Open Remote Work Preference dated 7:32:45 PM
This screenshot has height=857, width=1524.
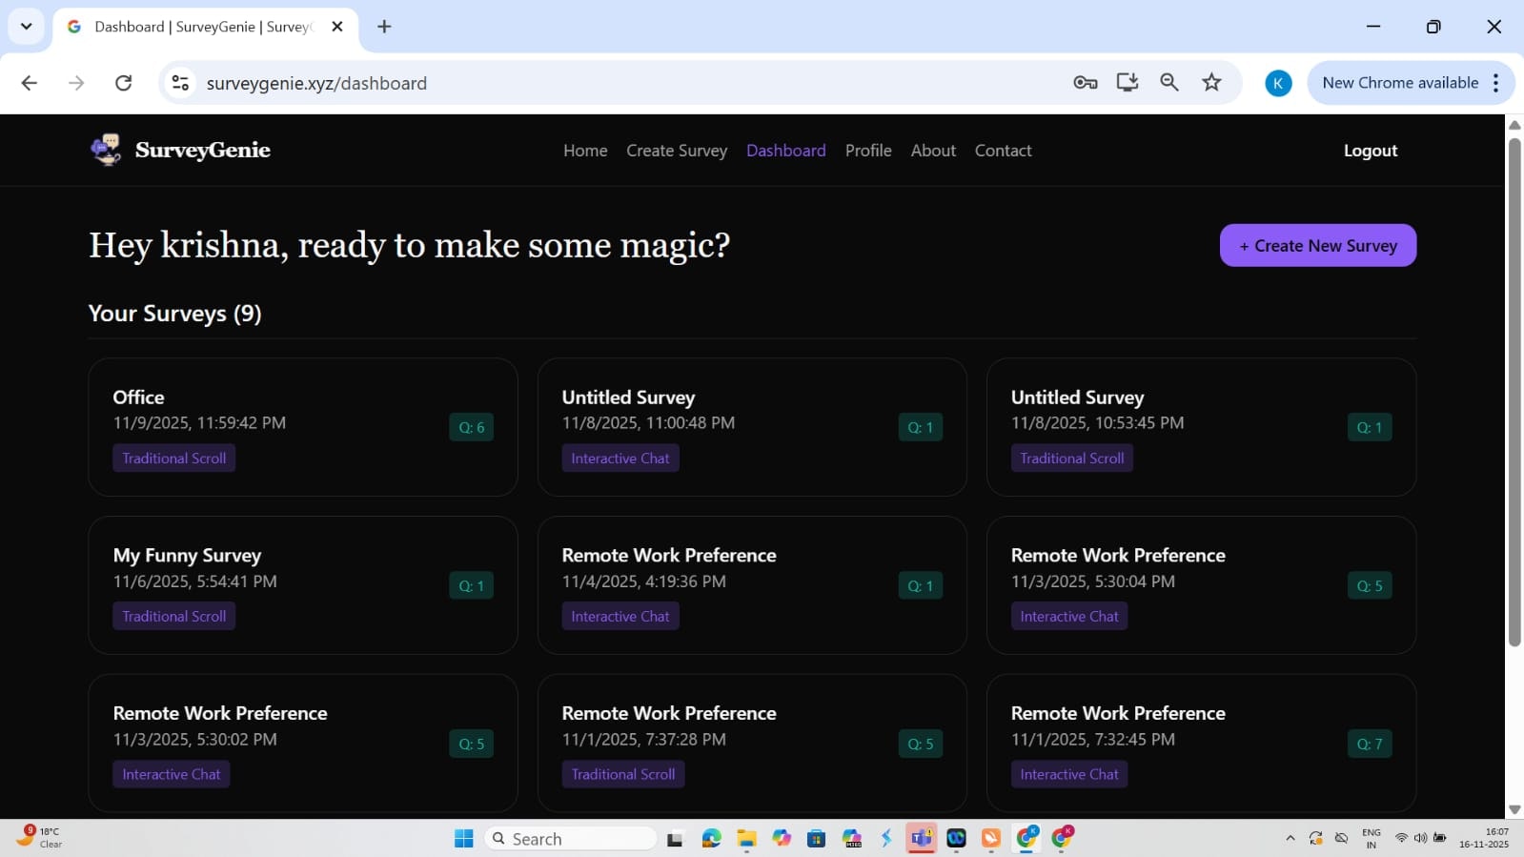click(1201, 744)
